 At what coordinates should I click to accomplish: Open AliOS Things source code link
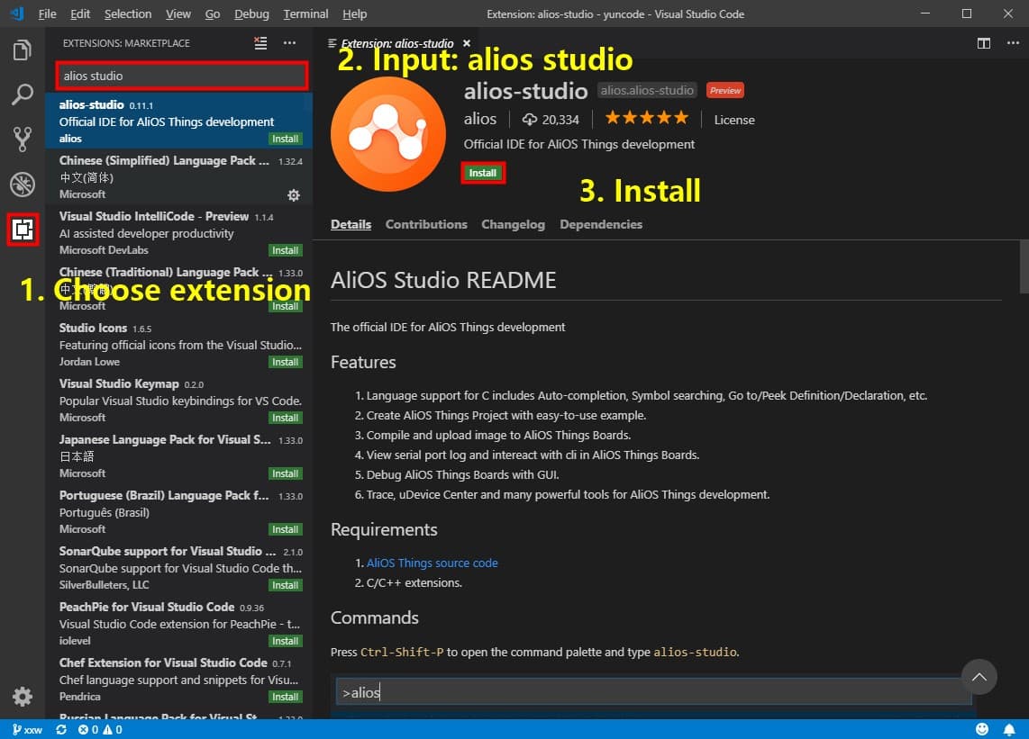coord(432,563)
